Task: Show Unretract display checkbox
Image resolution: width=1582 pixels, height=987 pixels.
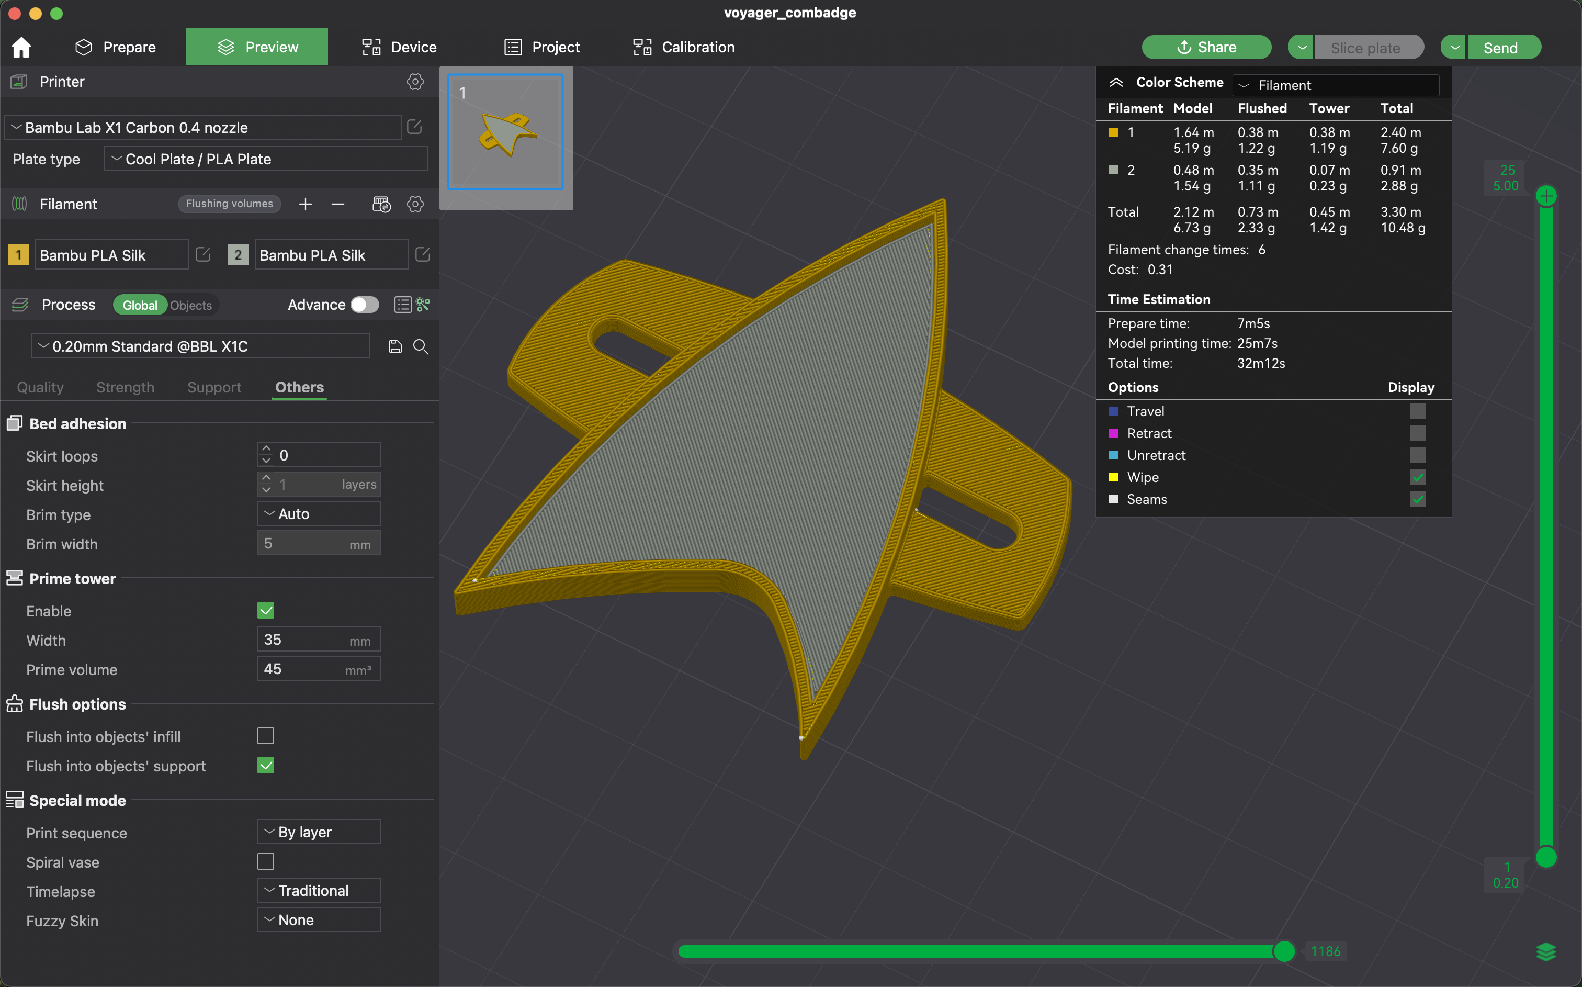Action: pos(1418,455)
